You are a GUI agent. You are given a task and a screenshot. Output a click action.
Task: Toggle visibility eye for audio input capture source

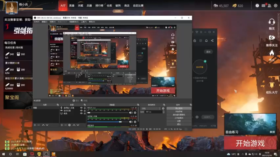[81, 108]
